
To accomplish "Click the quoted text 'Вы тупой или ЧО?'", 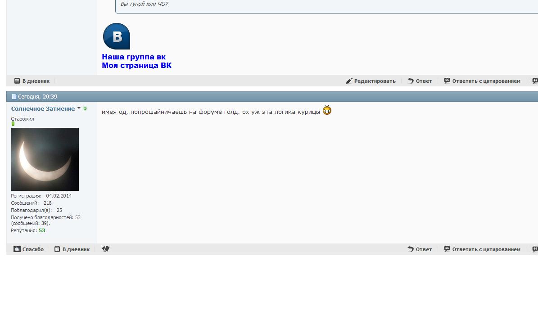I will (x=144, y=4).
